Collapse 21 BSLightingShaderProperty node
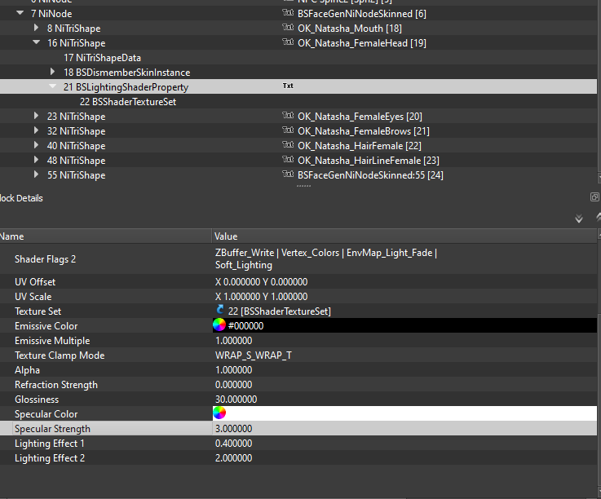This screenshot has width=601, height=499. (53, 86)
